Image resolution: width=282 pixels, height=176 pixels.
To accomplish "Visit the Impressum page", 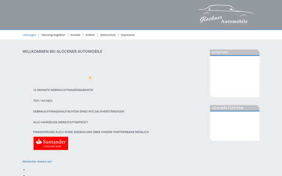I will coord(128,35).
